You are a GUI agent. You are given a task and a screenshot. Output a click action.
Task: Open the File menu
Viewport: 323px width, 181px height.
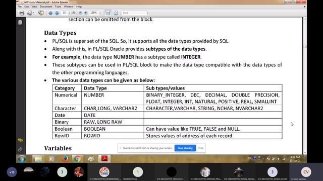pos(20,7)
